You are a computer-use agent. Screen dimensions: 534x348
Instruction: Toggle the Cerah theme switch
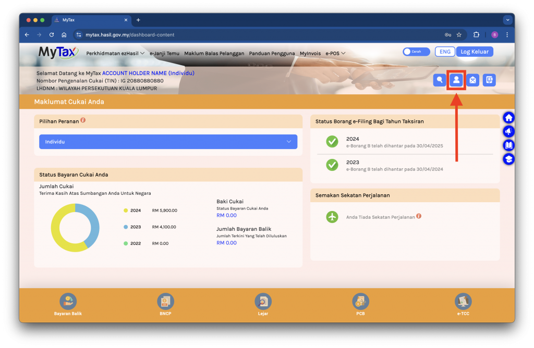[416, 52]
